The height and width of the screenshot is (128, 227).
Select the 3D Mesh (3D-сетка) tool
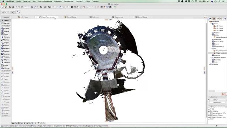point(6,68)
